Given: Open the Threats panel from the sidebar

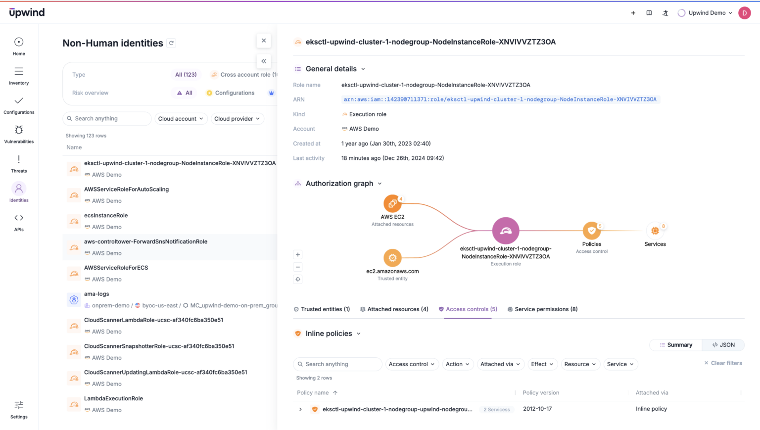Looking at the screenshot, I should 18,163.
